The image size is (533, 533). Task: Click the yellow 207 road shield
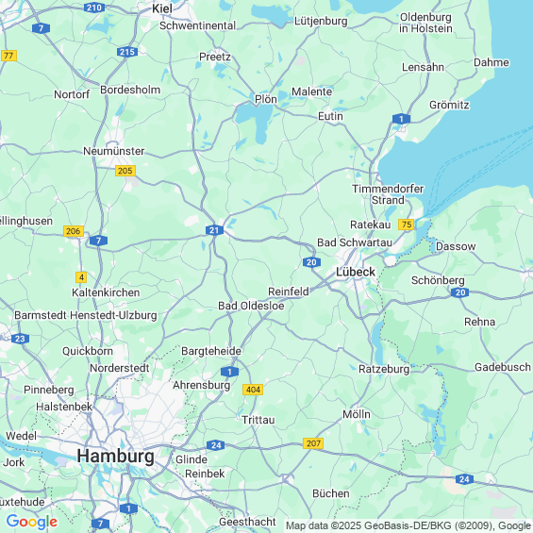(313, 443)
